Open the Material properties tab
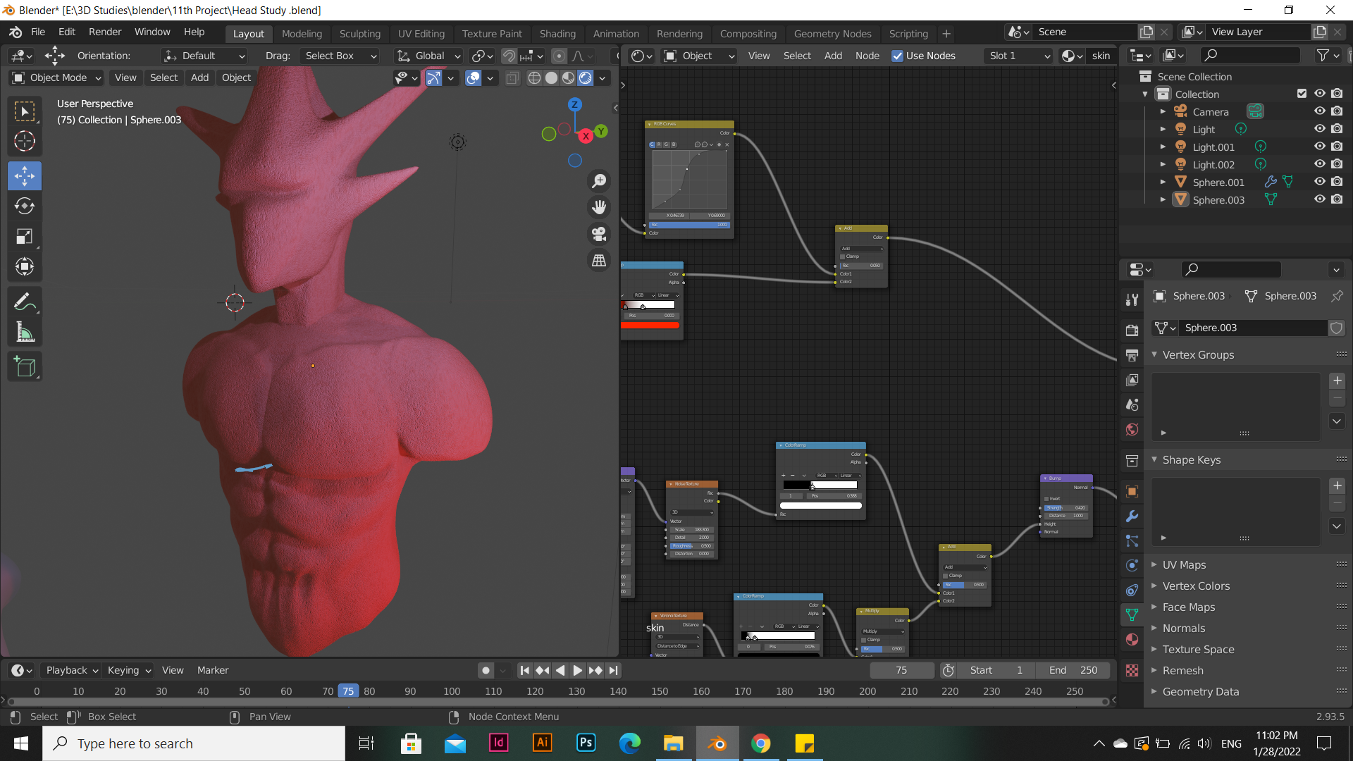 (1132, 640)
